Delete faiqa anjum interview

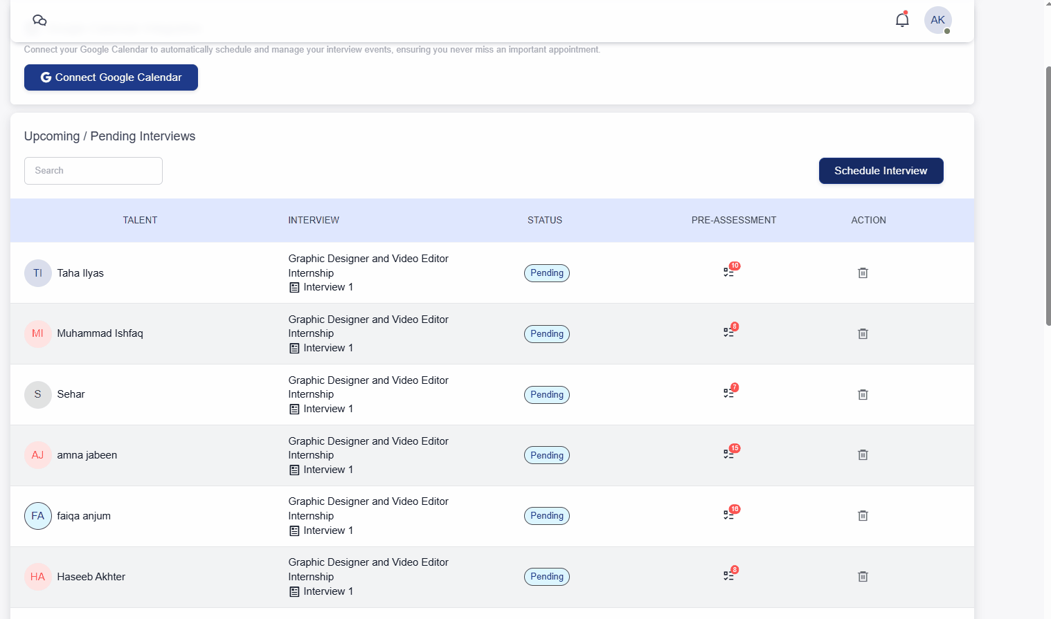[863, 516]
